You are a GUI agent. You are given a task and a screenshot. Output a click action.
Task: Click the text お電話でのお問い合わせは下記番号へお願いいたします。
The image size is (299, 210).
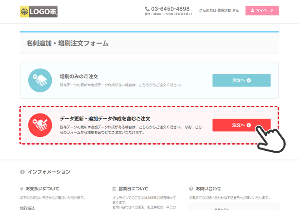(x=229, y=198)
